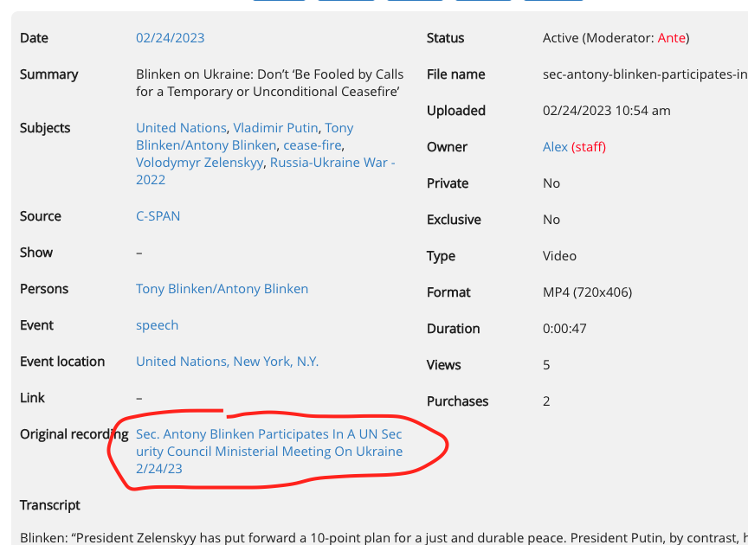Open the original recording link about UN Security Council

(268, 452)
